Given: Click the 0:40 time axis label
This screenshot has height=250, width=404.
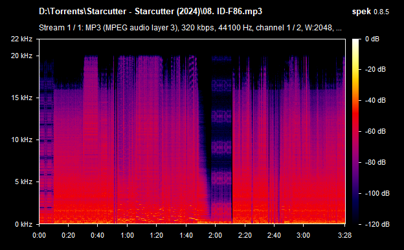Looking at the screenshot, I should coord(97,235).
